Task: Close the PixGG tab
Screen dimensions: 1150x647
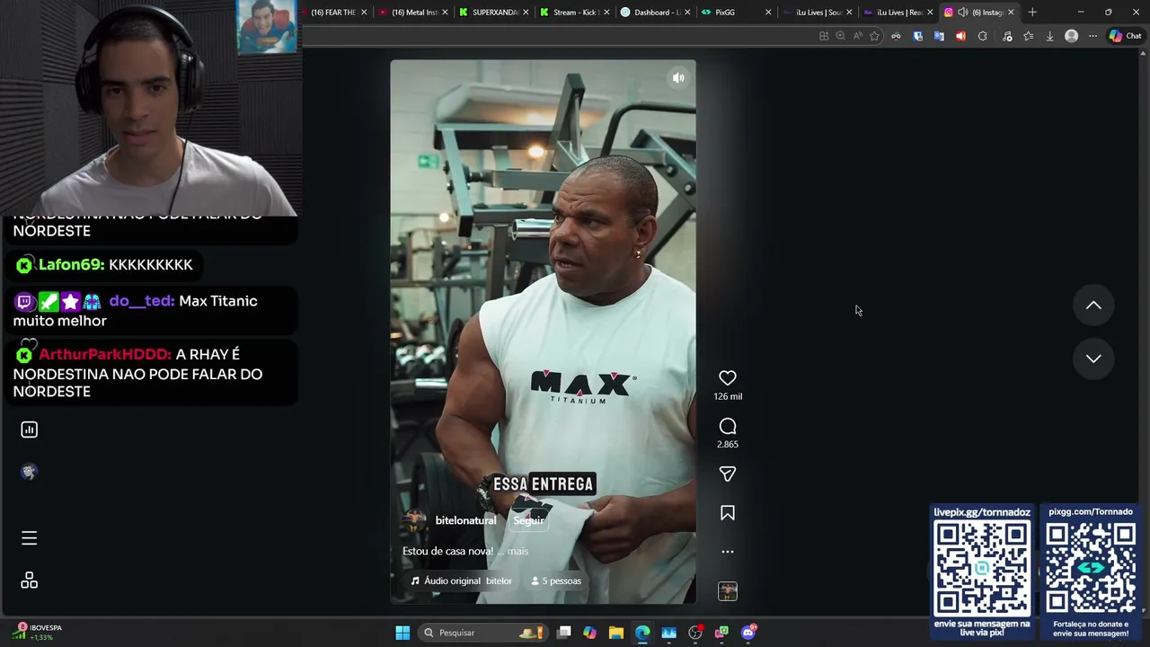Action: [768, 13]
